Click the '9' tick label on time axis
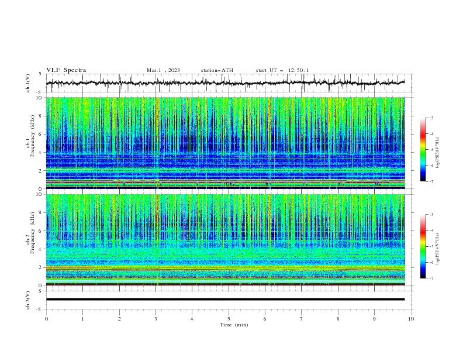The image size is (463, 358). pyautogui.click(x=374, y=319)
